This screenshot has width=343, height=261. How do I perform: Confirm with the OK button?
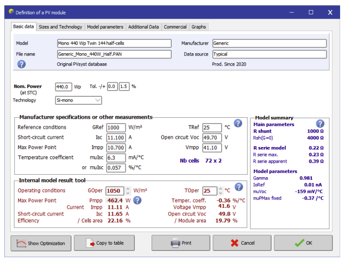pos(303,243)
